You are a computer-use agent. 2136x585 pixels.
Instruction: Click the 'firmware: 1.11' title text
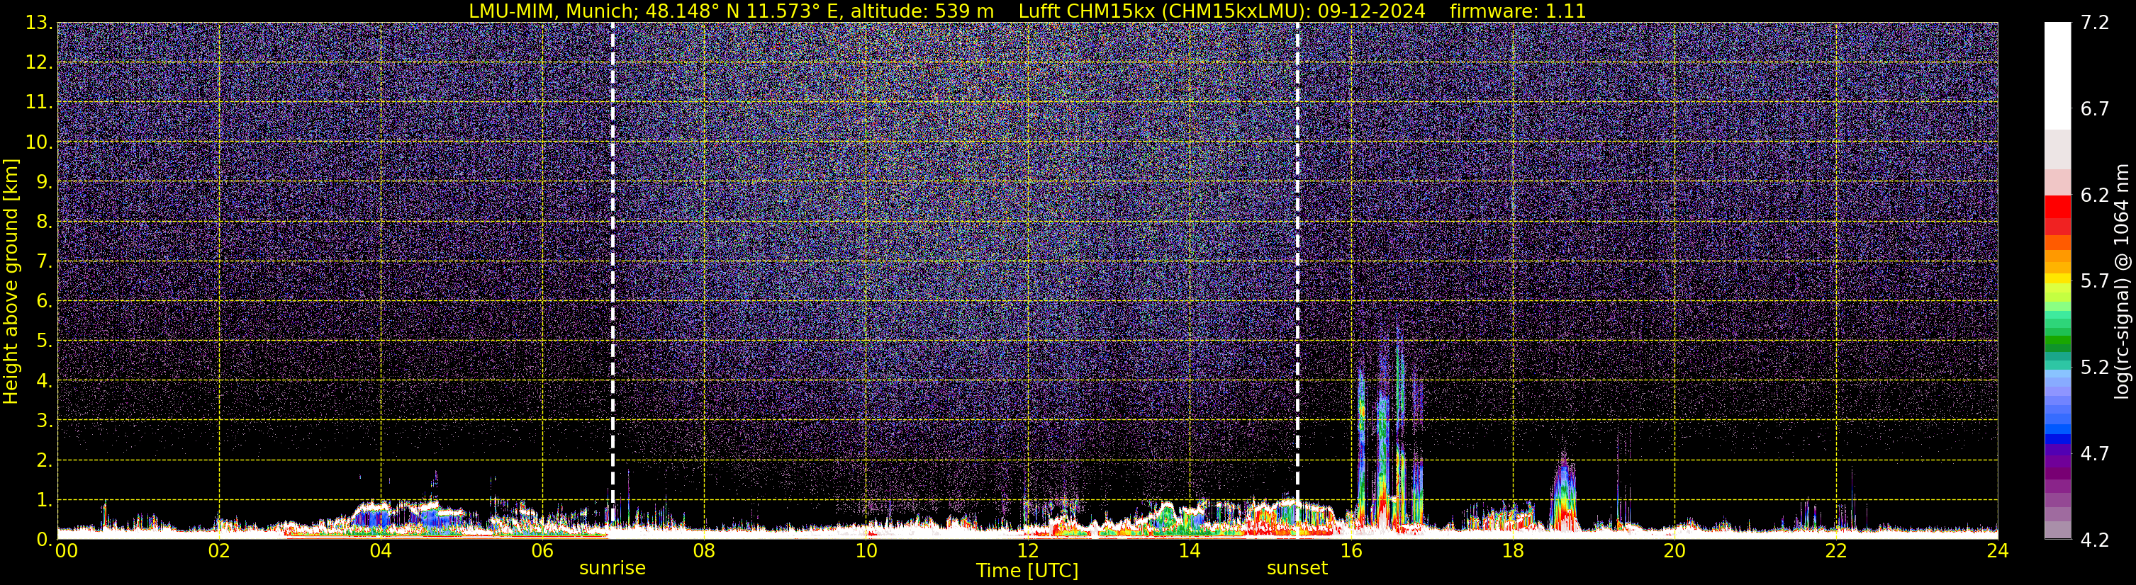click(x=1517, y=11)
